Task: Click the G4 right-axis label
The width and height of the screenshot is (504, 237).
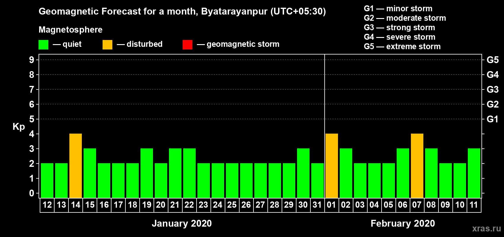Action: pyautogui.click(x=493, y=75)
